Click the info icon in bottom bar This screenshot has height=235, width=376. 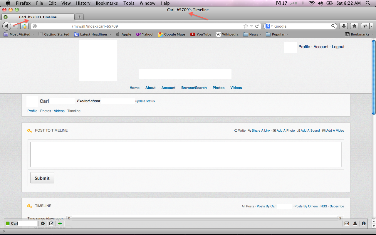pyautogui.click(x=364, y=224)
